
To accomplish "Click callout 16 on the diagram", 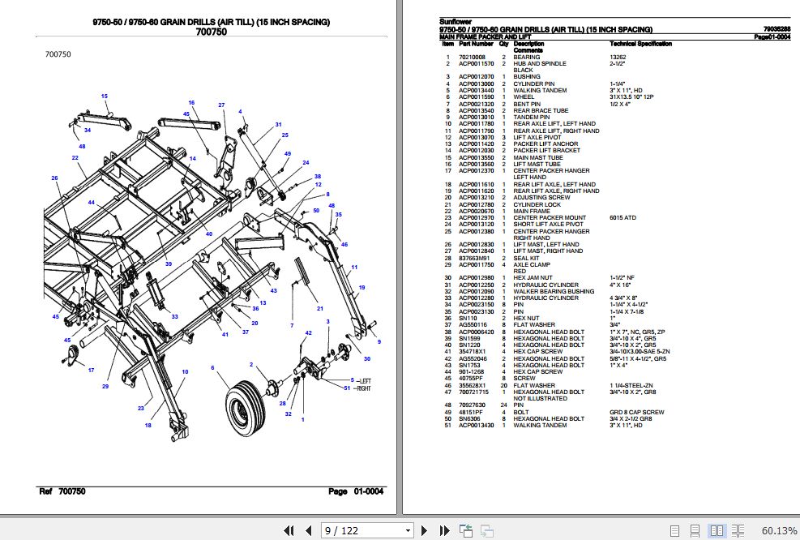I will click(x=191, y=103).
